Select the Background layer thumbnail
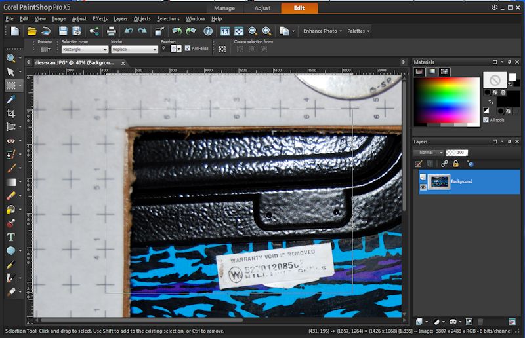525x338 pixels. pos(438,181)
